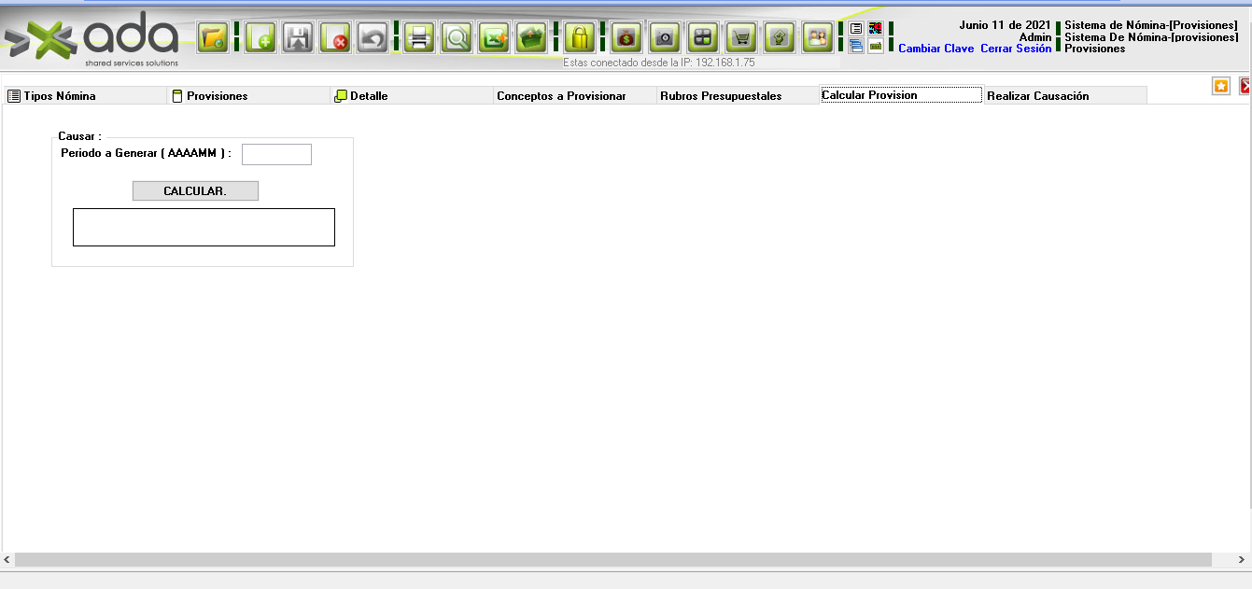Click the empty result box below CALCULAR
This screenshot has width=1252, height=589.
click(x=204, y=227)
